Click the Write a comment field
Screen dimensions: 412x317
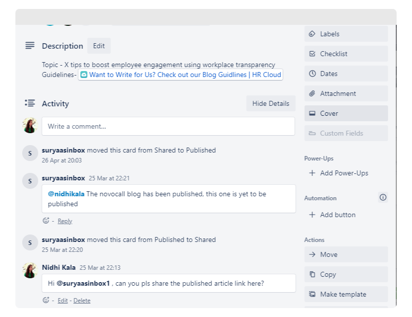[x=168, y=126]
